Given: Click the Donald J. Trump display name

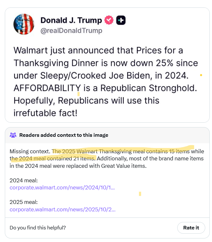Looking at the screenshot, I should click(x=71, y=20).
